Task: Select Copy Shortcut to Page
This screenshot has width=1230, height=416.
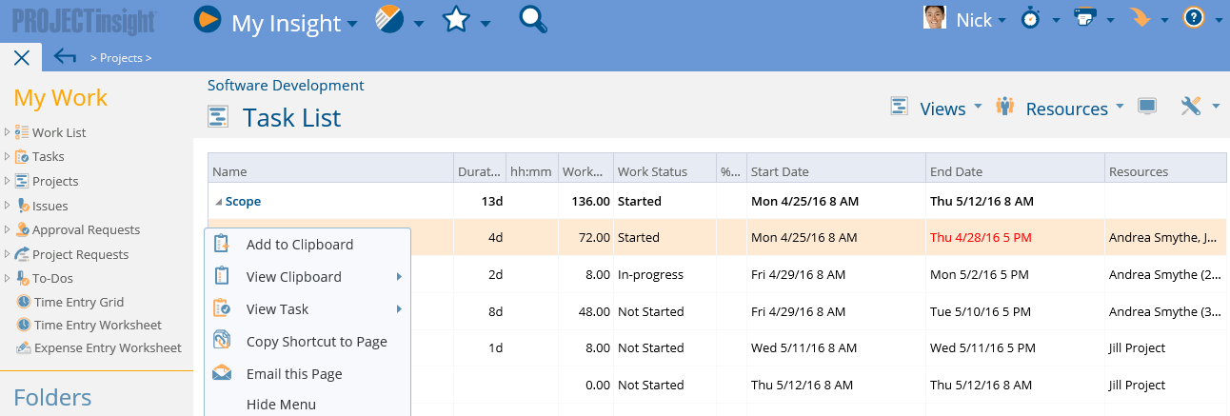Action: coord(317,342)
